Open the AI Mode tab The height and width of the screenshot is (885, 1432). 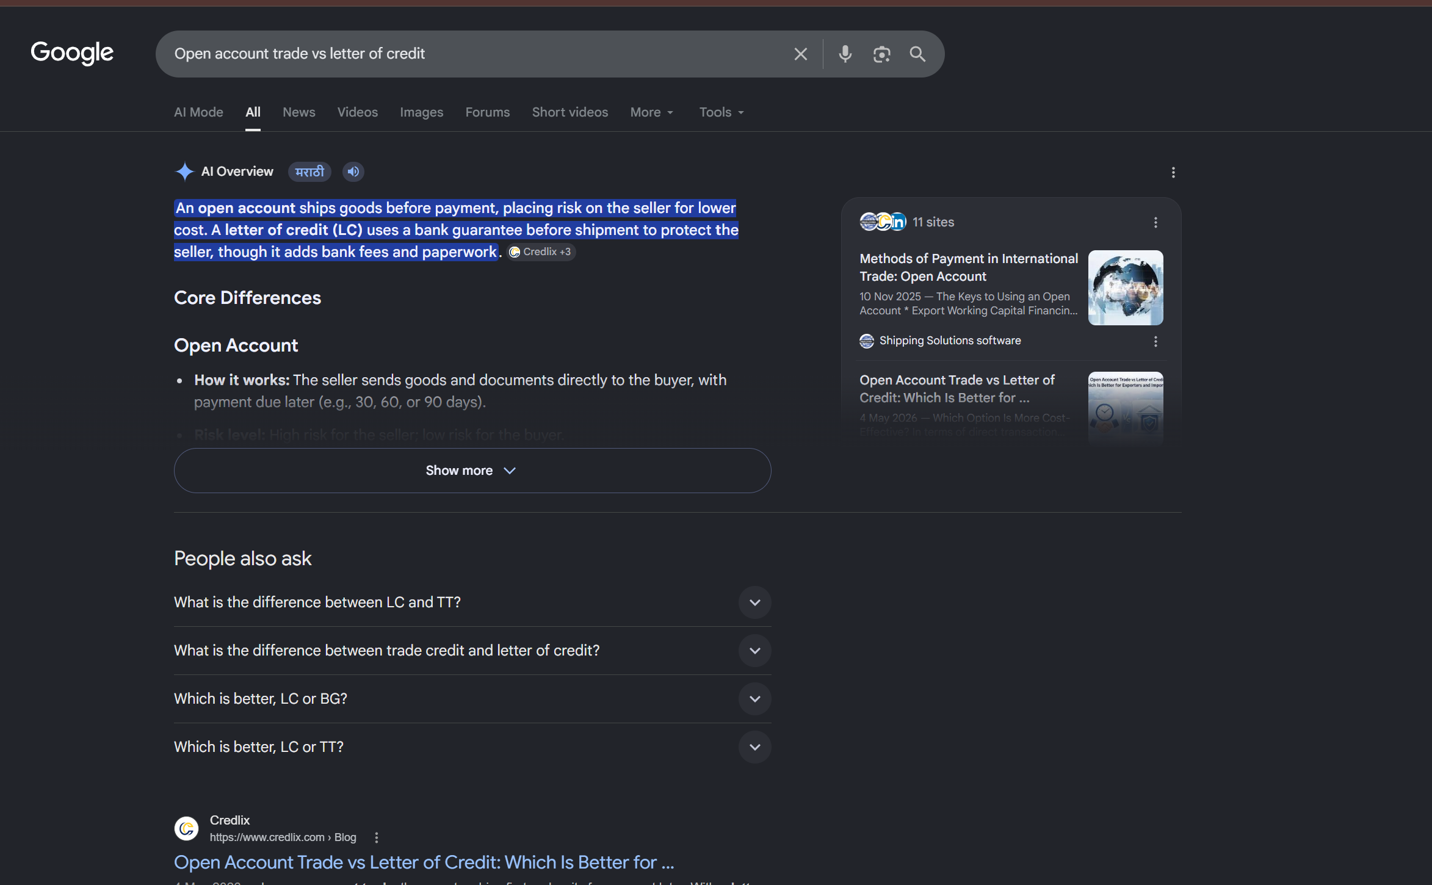coord(198,112)
